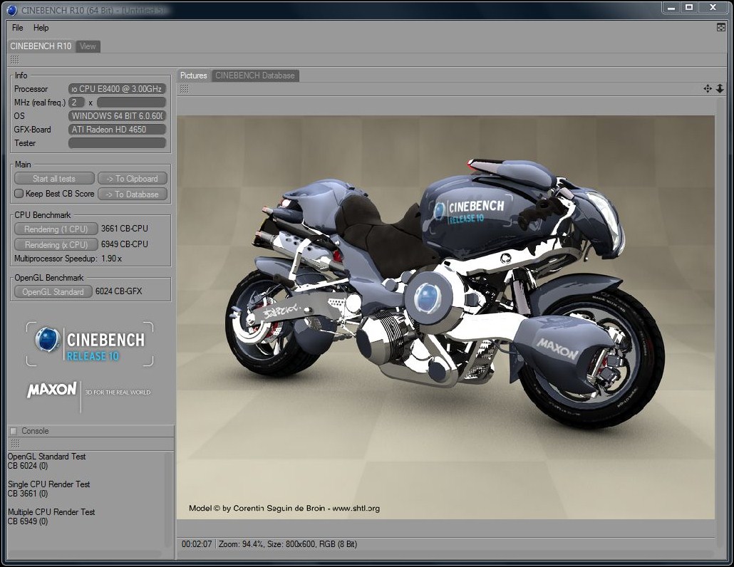Click the Cinebench app icon in title bar
This screenshot has width=734, height=567.
11,10
